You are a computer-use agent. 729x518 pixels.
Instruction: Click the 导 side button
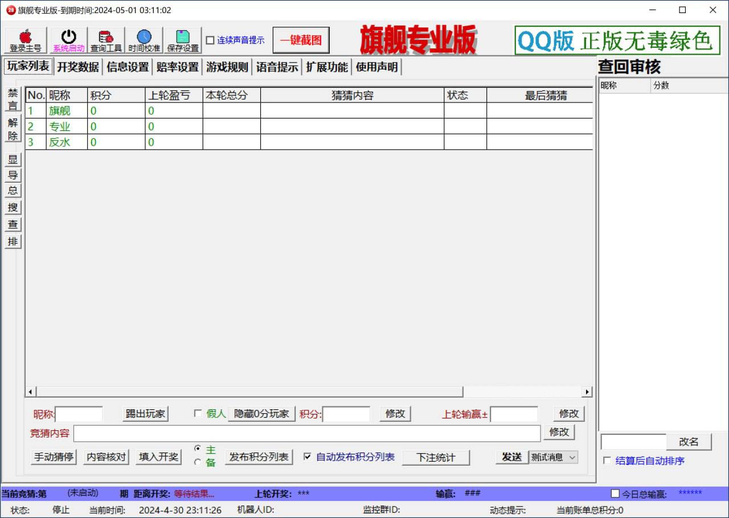pos(13,175)
